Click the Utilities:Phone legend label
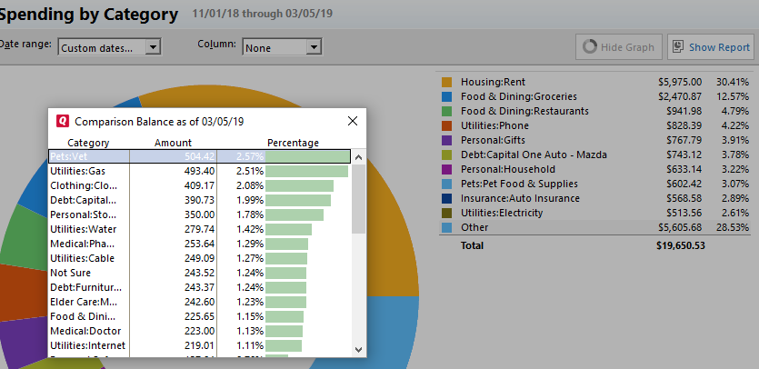Image resolution: width=759 pixels, height=369 pixels. pyautogui.click(x=494, y=125)
